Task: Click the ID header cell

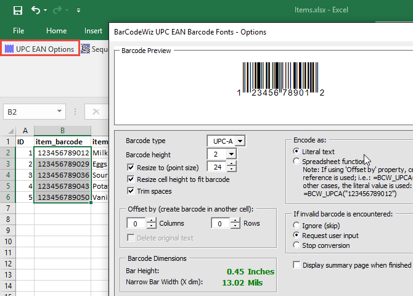Action: point(25,142)
